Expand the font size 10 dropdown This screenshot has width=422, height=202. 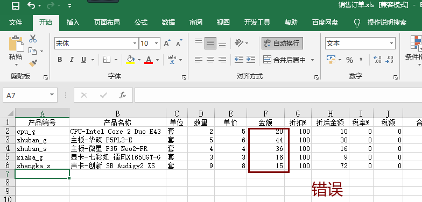tap(156, 43)
